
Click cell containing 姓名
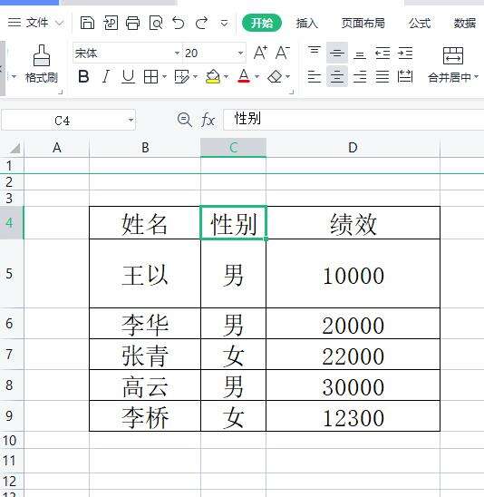[145, 223]
